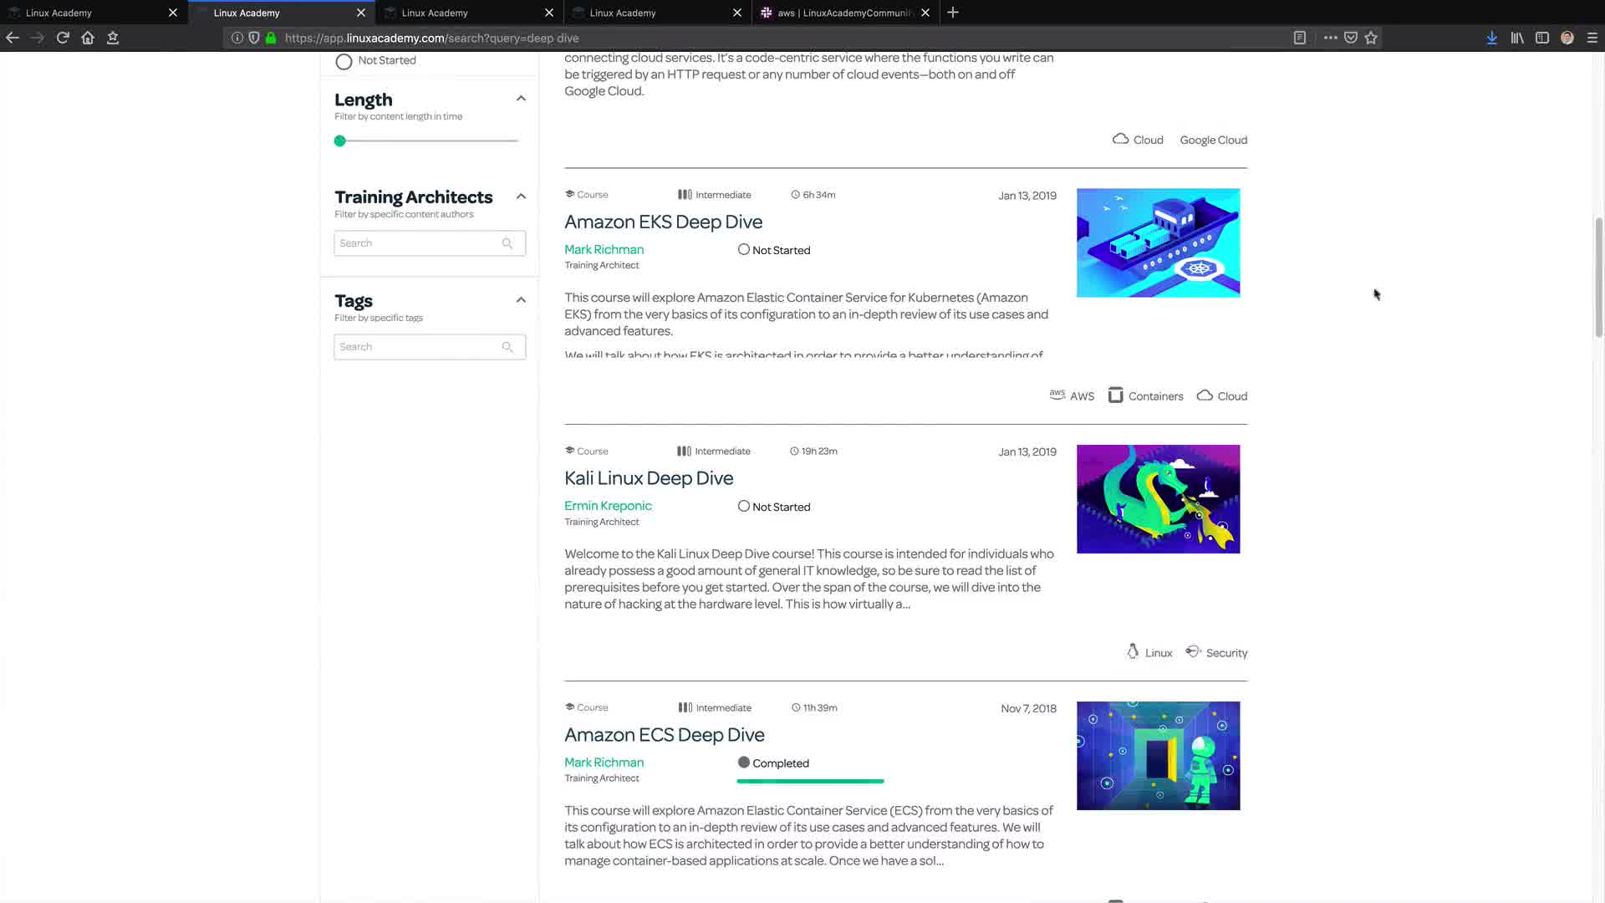Open the Amazon EKS Deep Dive course

(663, 222)
